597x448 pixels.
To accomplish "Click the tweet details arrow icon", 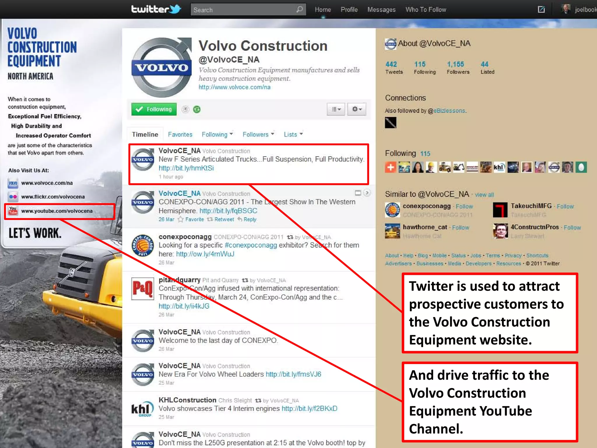I will click(367, 193).
